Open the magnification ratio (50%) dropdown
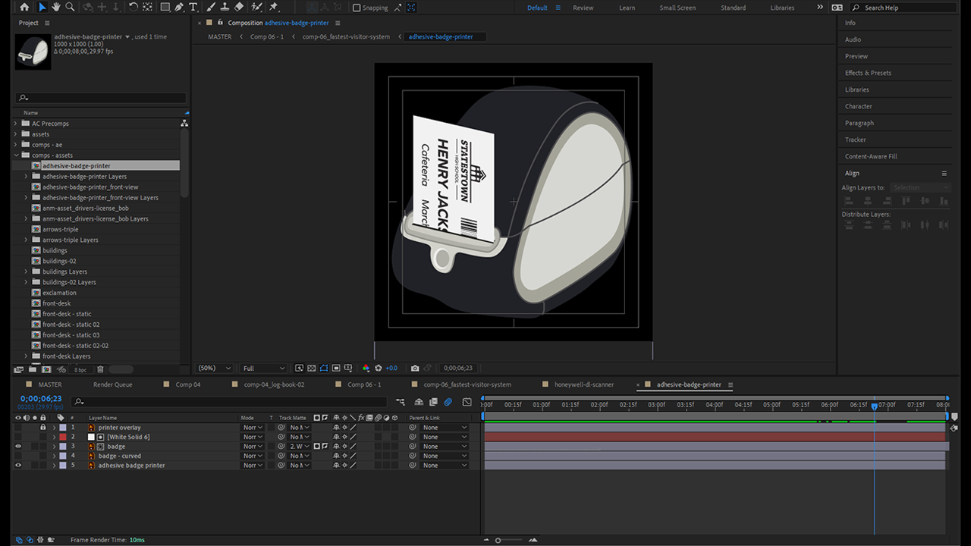The width and height of the screenshot is (971, 546). pyautogui.click(x=214, y=368)
